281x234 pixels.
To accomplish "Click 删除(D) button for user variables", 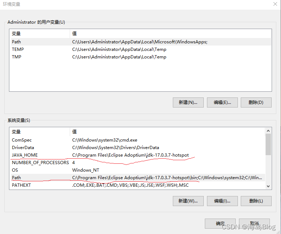I will point(256,102).
